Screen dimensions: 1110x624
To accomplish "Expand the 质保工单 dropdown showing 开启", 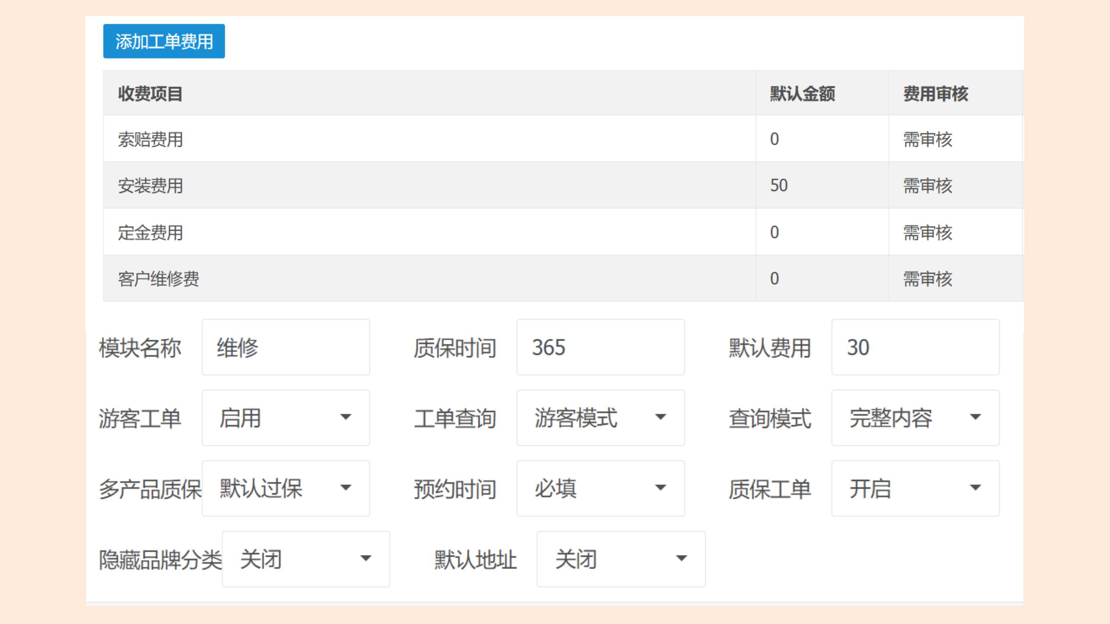I will [x=915, y=488].
